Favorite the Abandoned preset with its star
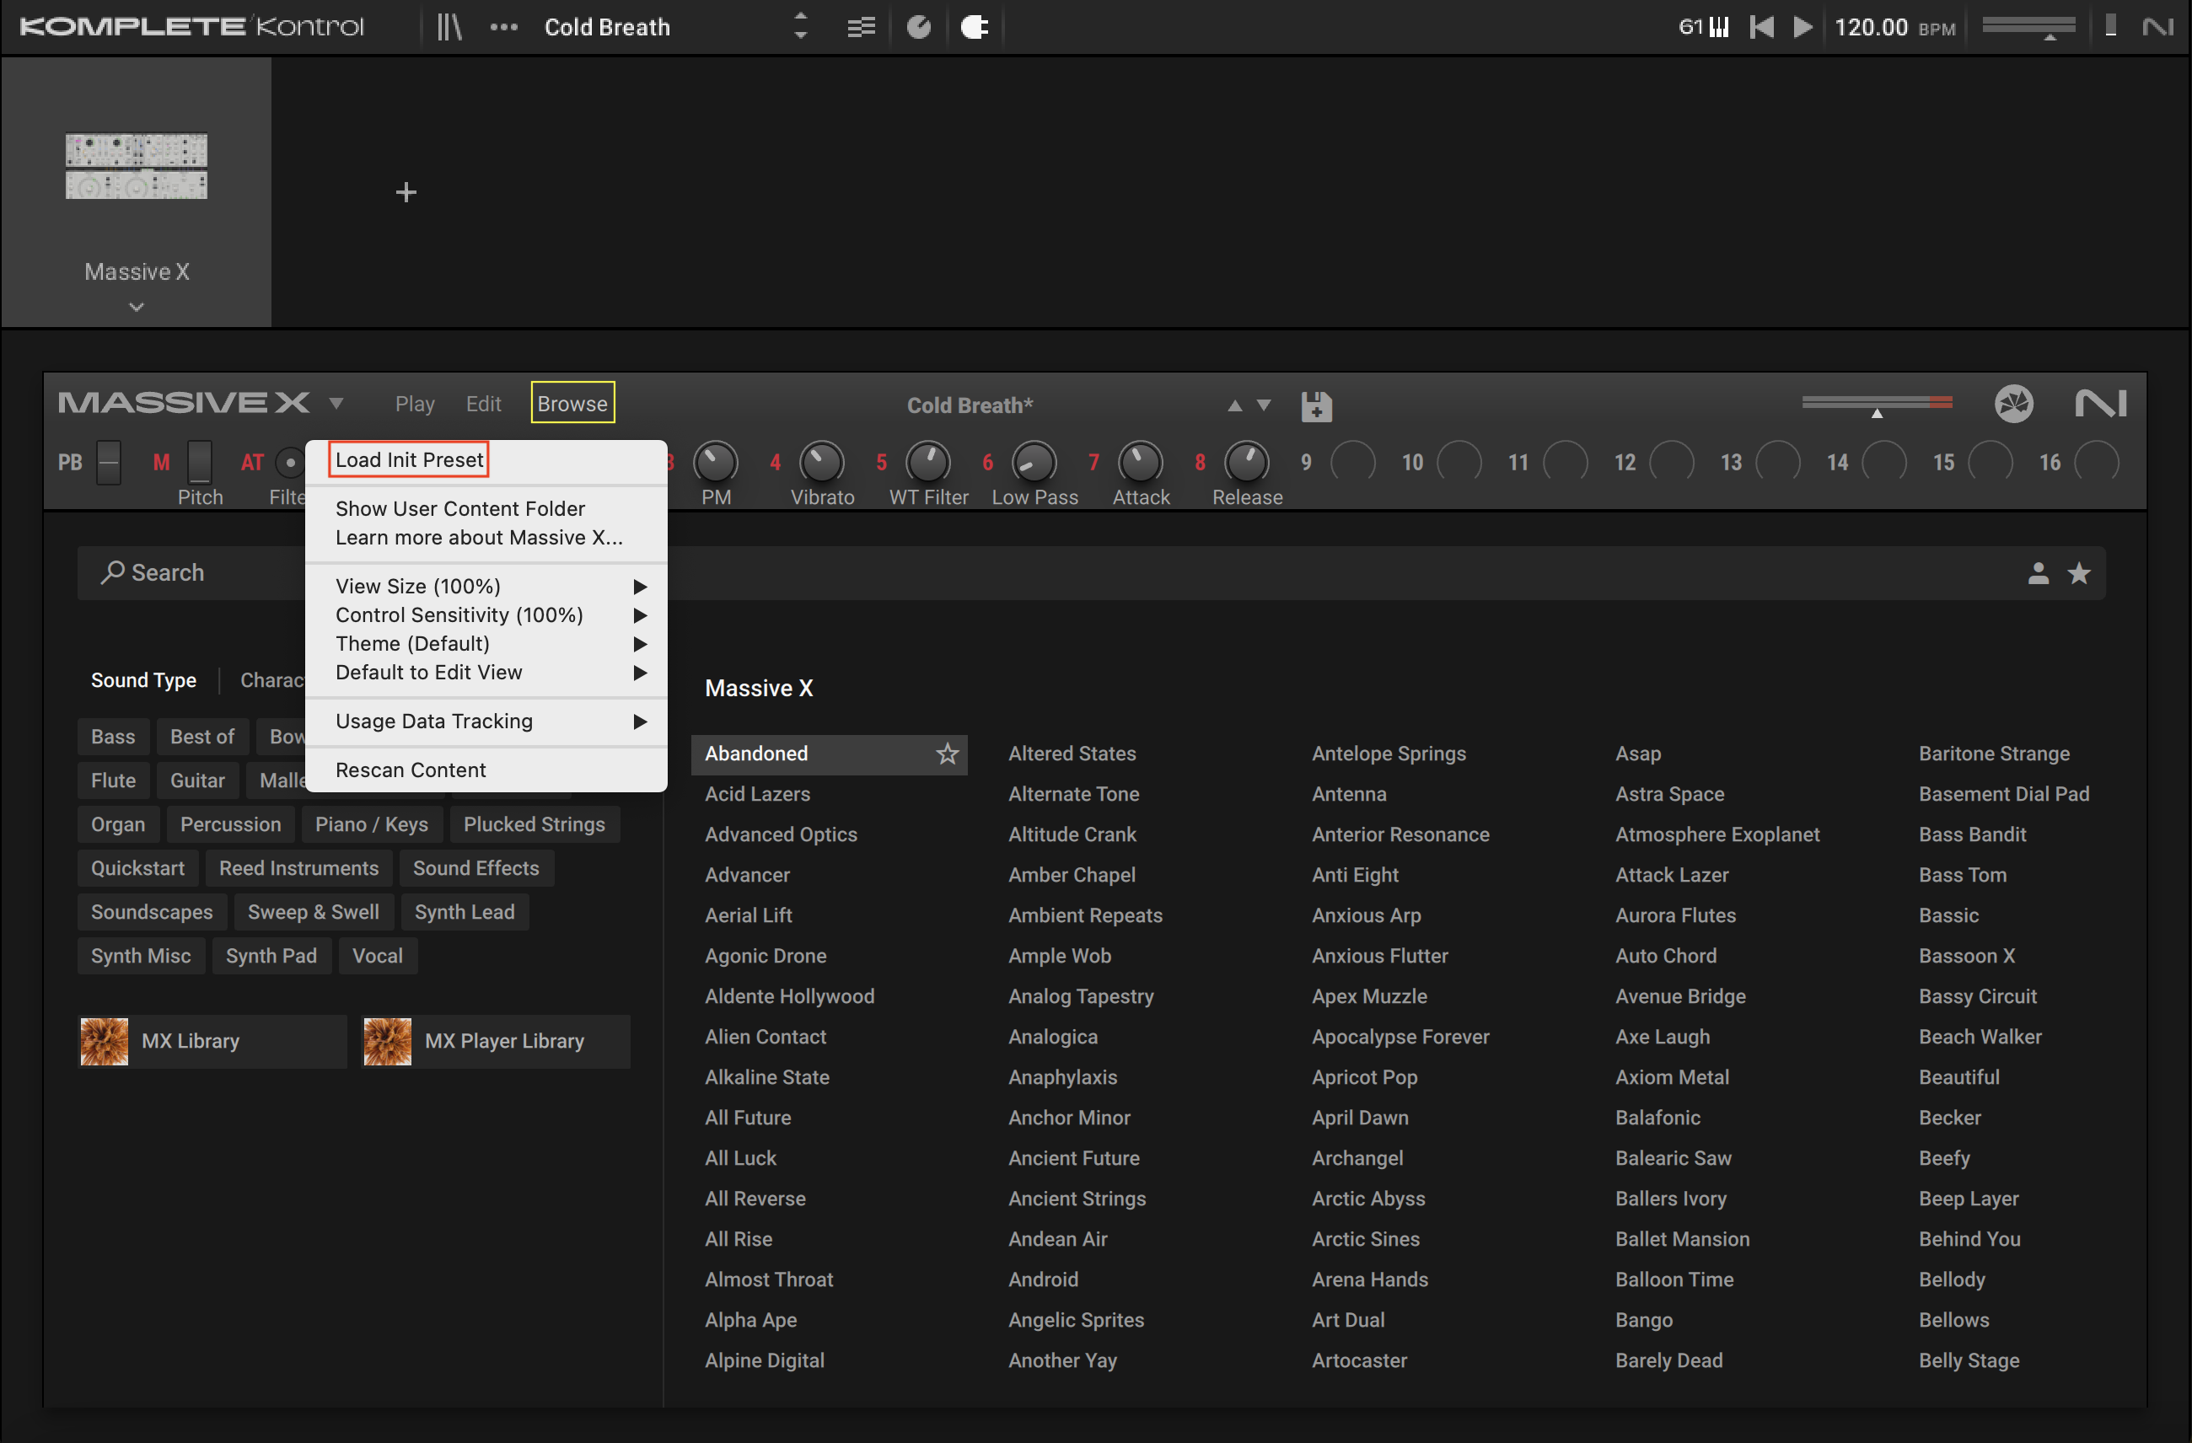 click(x=947, y=754)
